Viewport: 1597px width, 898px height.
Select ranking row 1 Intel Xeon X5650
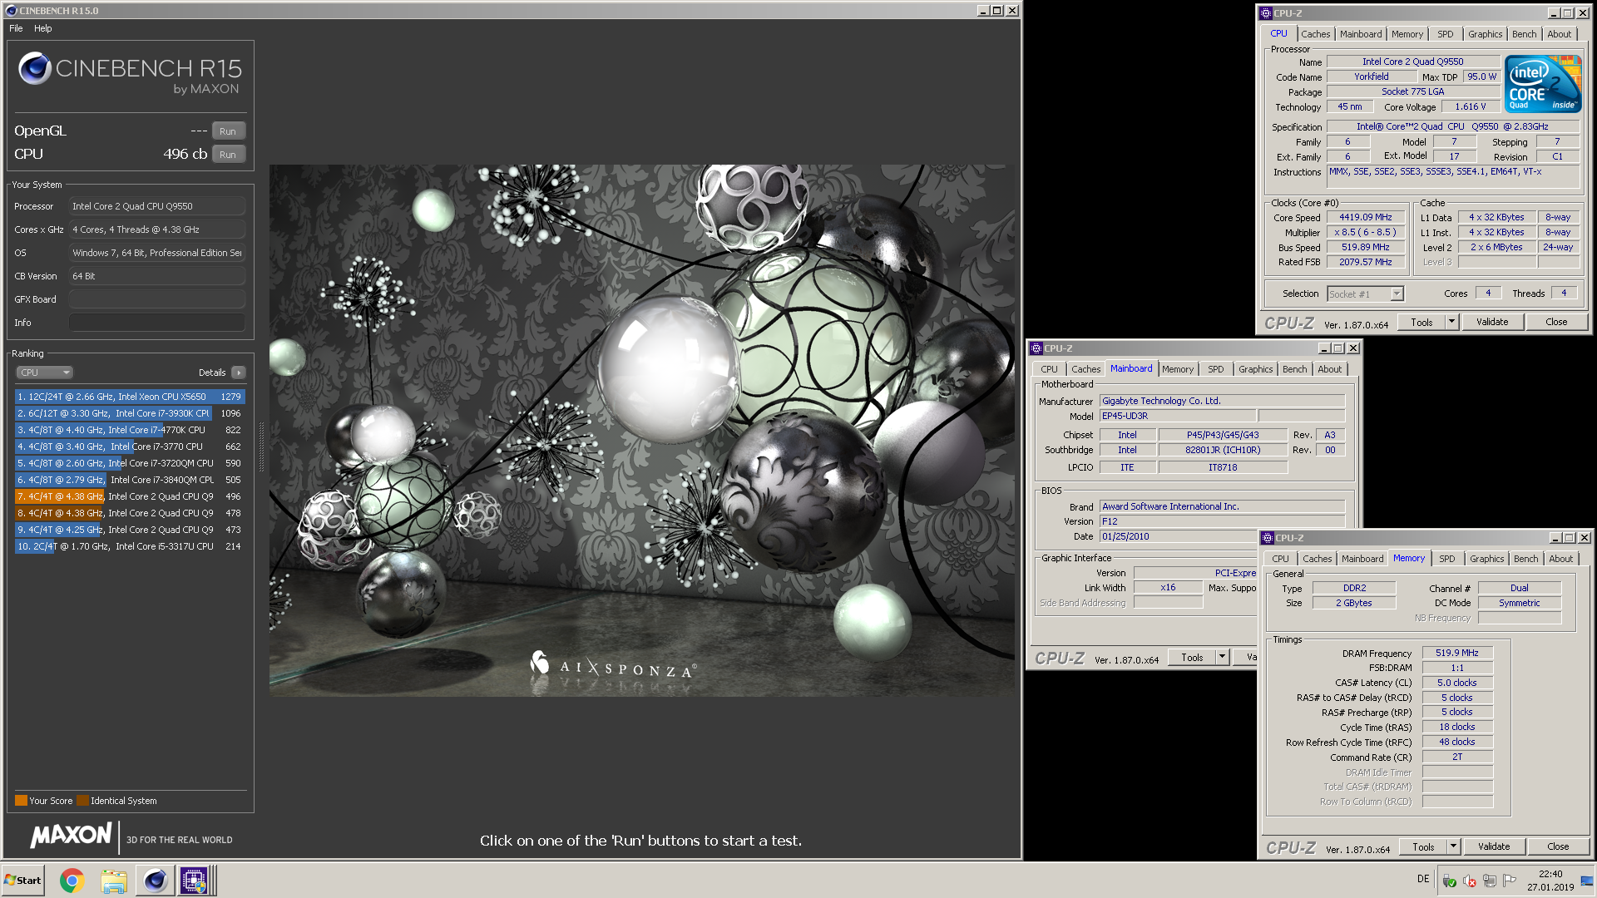(x=130, y=397)
